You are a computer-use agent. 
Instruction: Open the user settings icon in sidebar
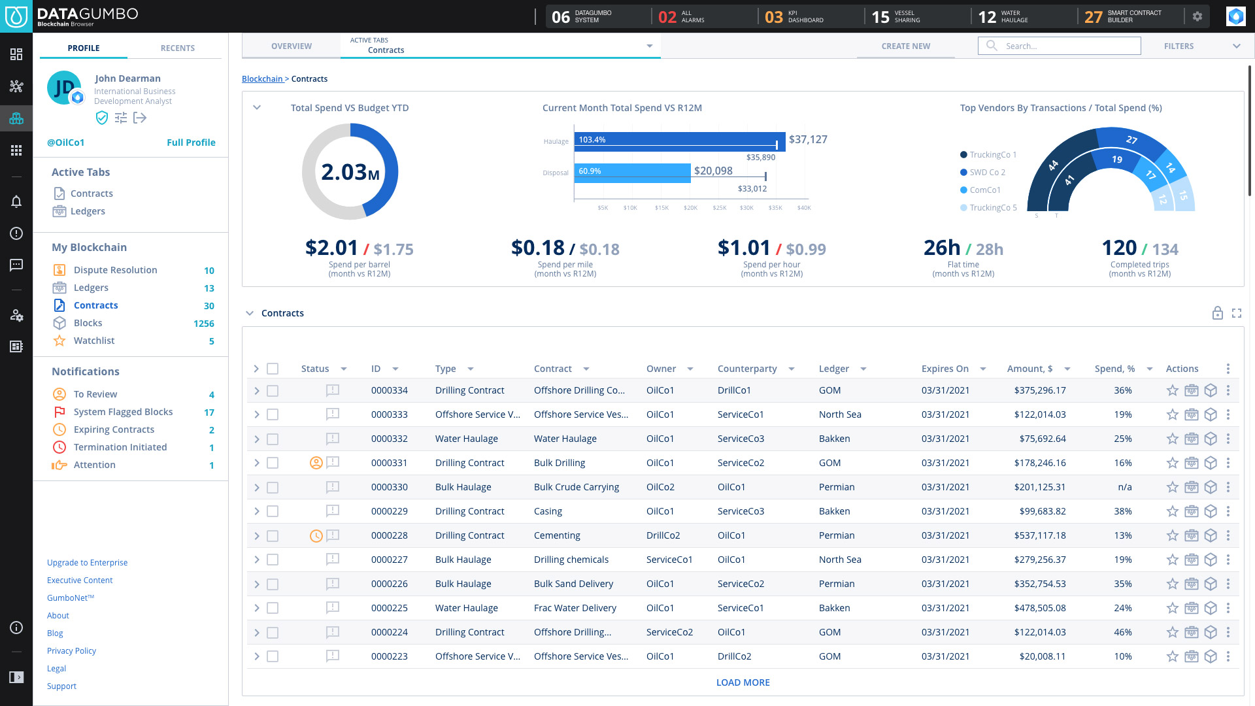click(16, 315)
